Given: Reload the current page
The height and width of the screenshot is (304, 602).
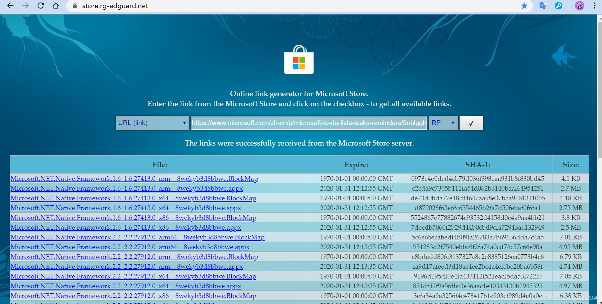Looking at the screenshot, I should (41, 6).
